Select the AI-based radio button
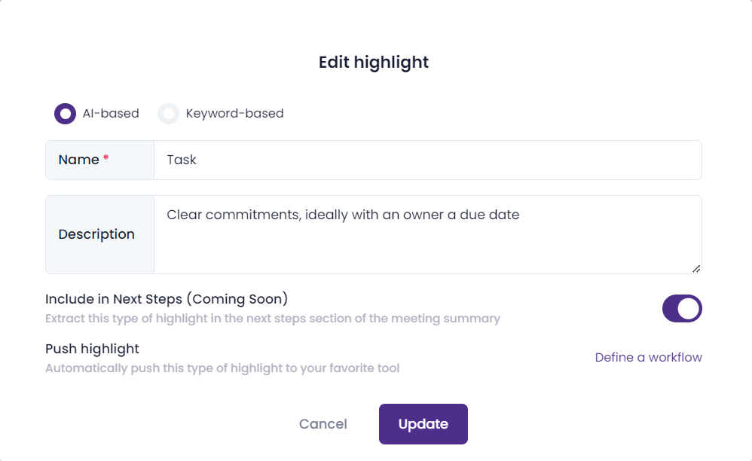The width and height of the screenshot is (752, 461). coord(66,114)
